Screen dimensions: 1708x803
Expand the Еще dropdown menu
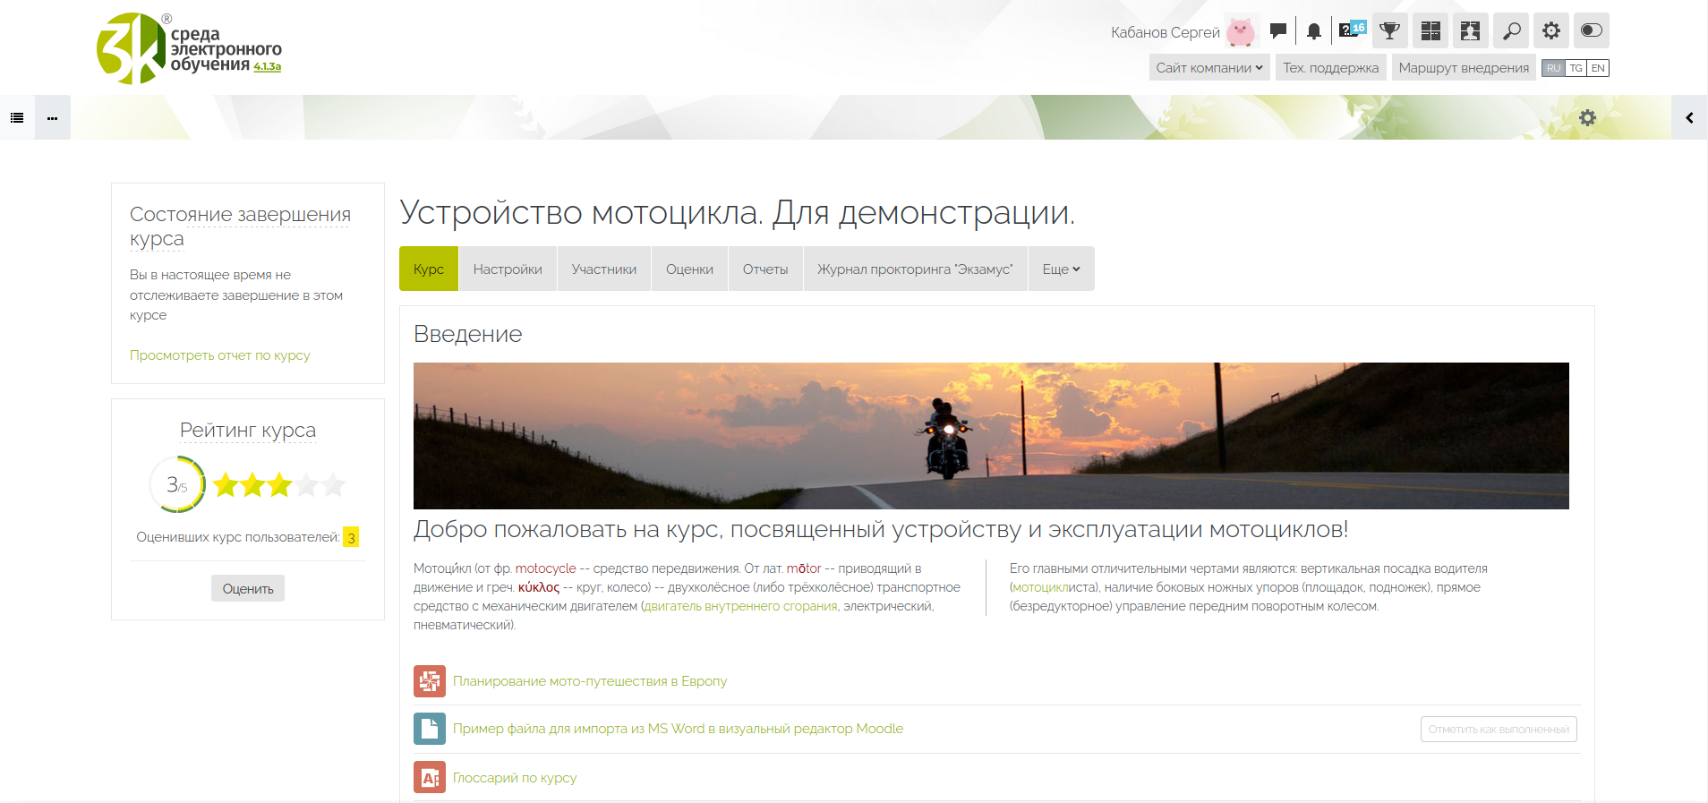coord(1061,269)
